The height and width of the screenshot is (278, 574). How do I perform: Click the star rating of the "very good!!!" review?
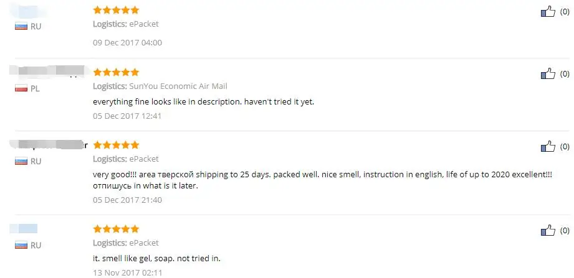point(116,145)
